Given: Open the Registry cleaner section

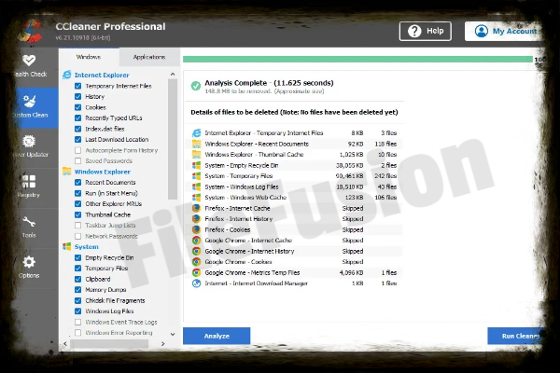Looking at the screenshot, I should [29, 186].
